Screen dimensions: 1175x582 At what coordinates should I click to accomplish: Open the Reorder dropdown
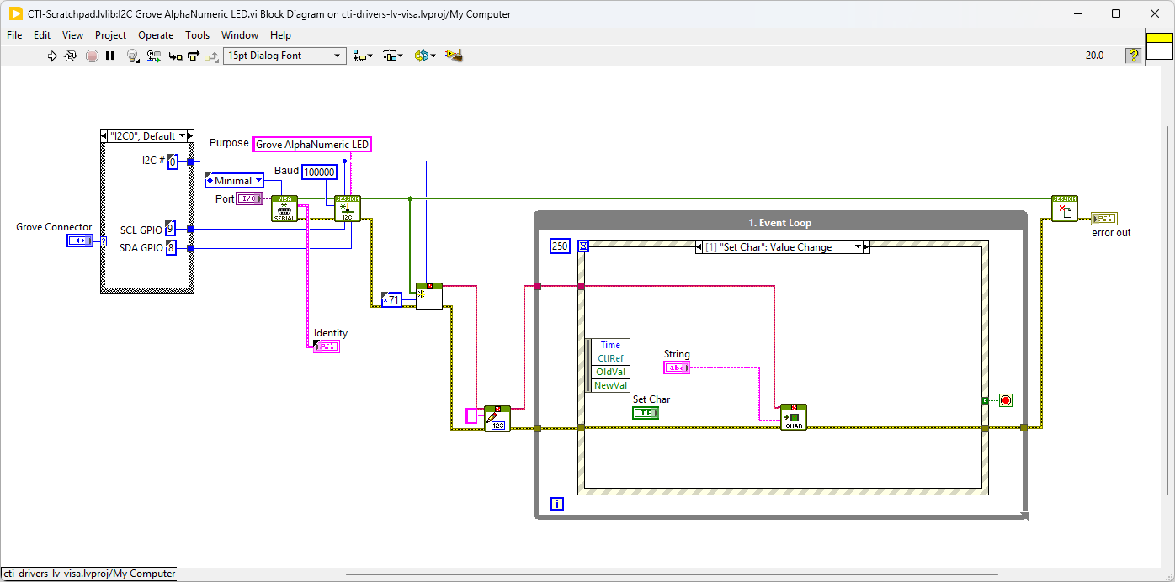point(425,56)
